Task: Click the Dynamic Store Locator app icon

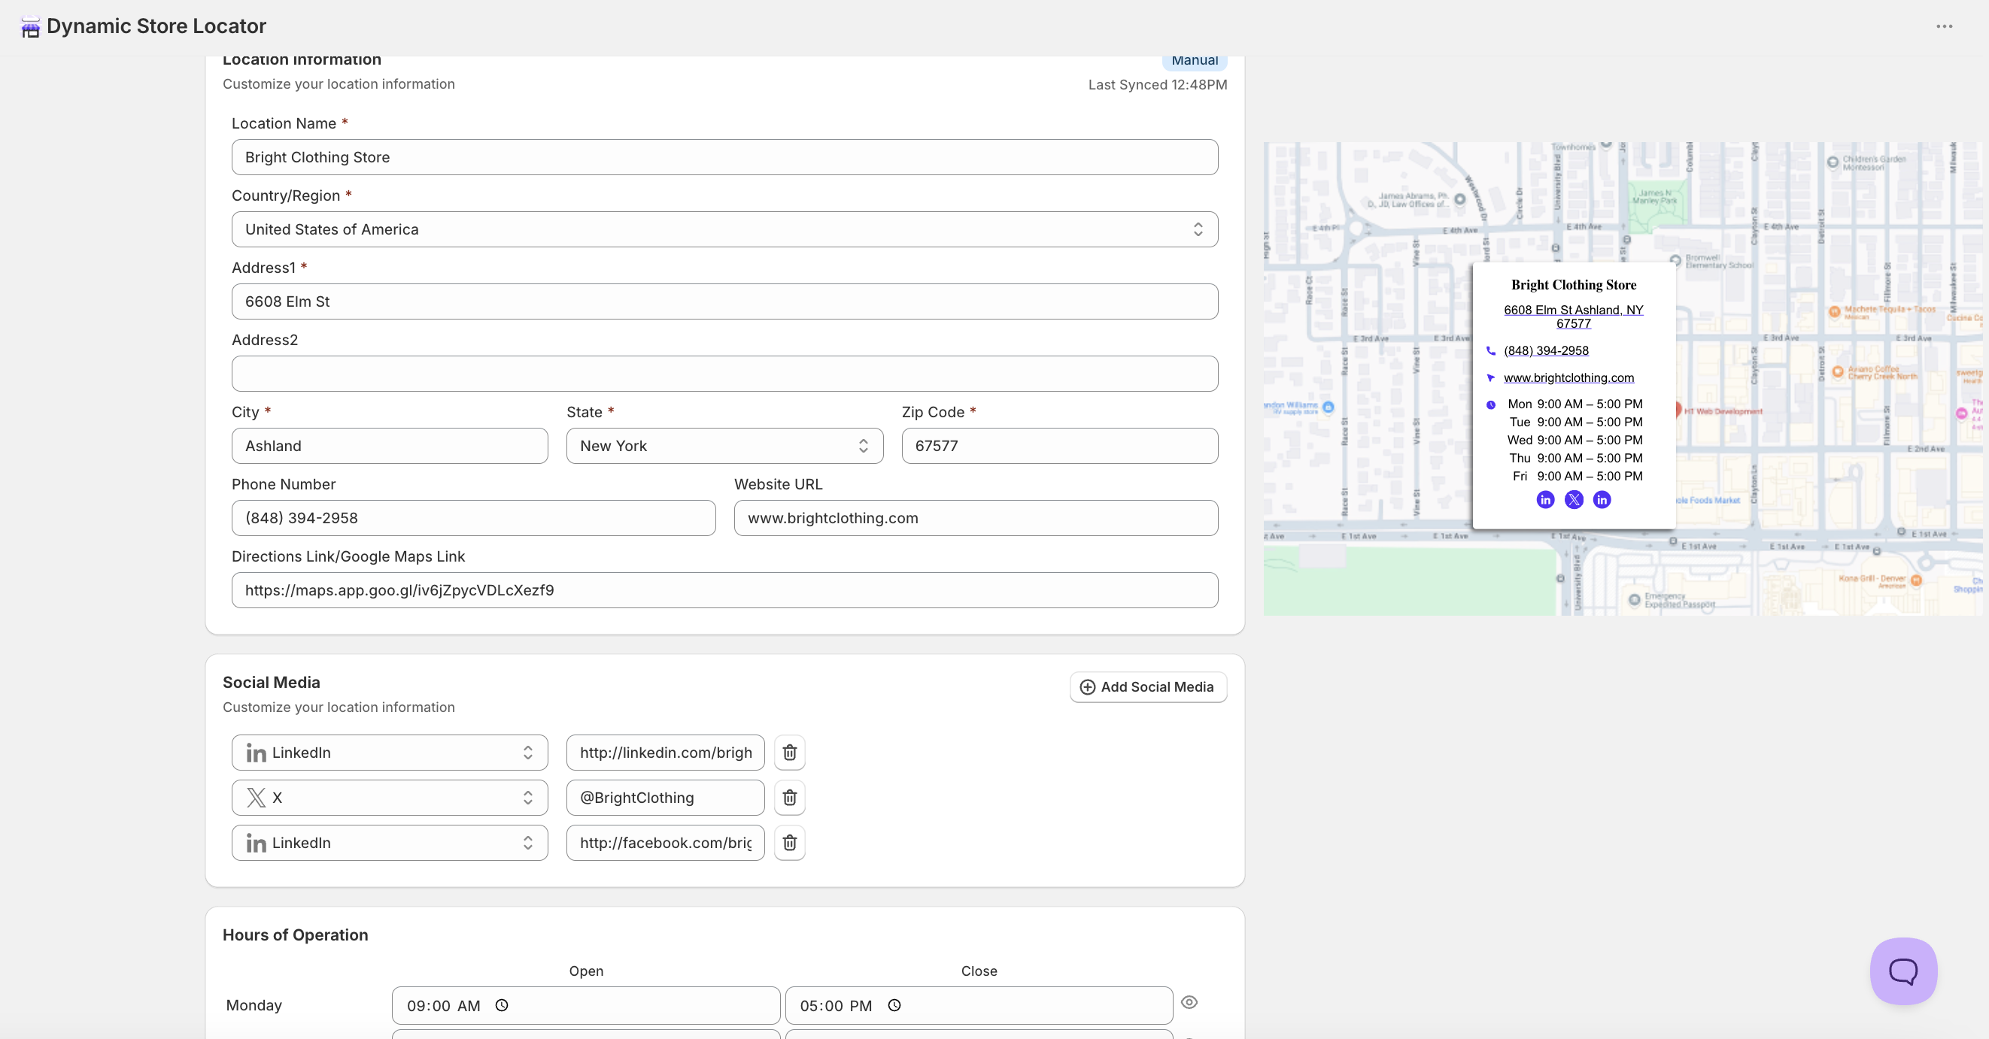Action: click(x=30, y=28)
